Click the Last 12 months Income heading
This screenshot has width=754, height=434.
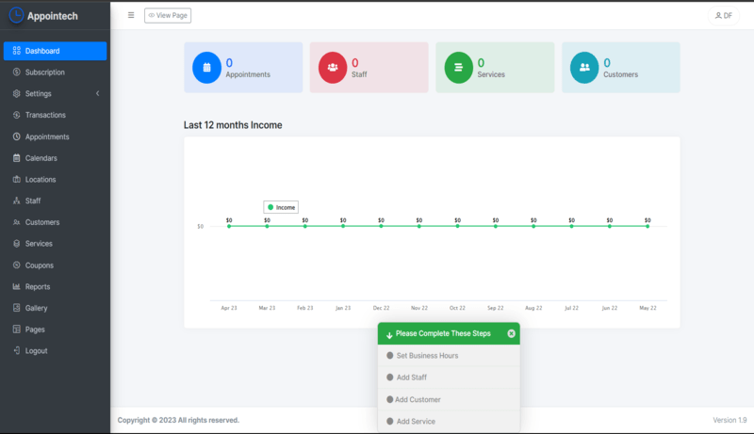point(233,125)
